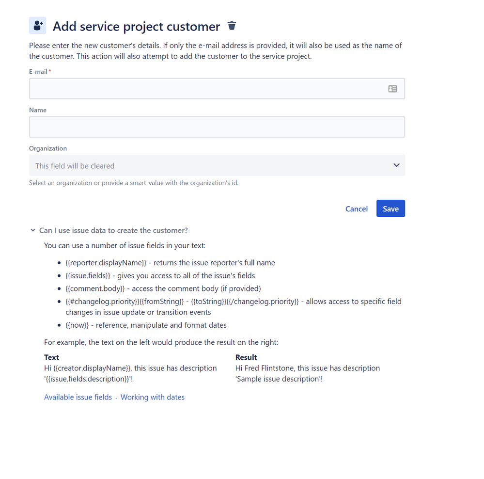The image size is (484, 479).
Task: Click the chevron on the Organization dropdown
Action: (396, 165)
